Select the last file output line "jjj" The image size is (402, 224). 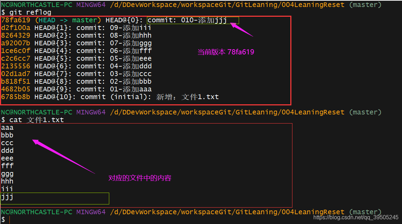[x=7, y=197]
